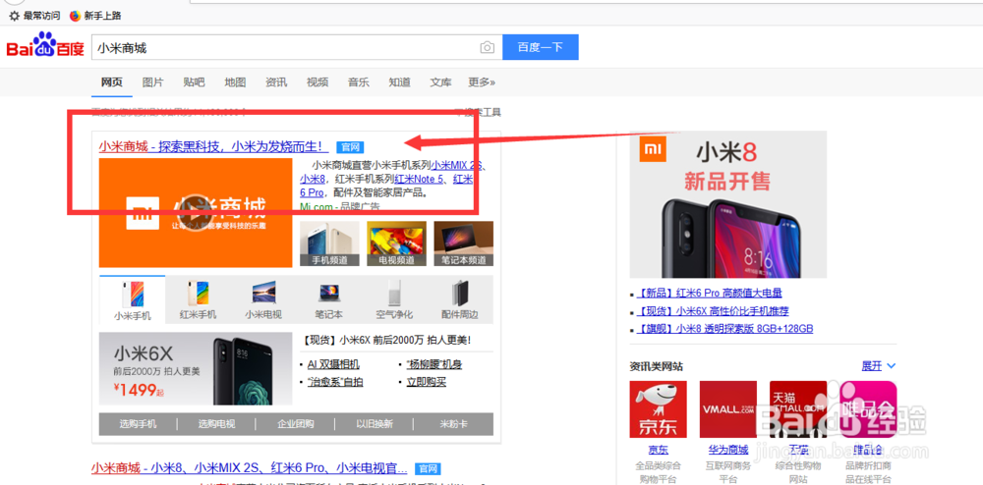Open 小米商城 - 探索黑科技 result link
This screenshot has height=485, width=983.
(213, 146)
